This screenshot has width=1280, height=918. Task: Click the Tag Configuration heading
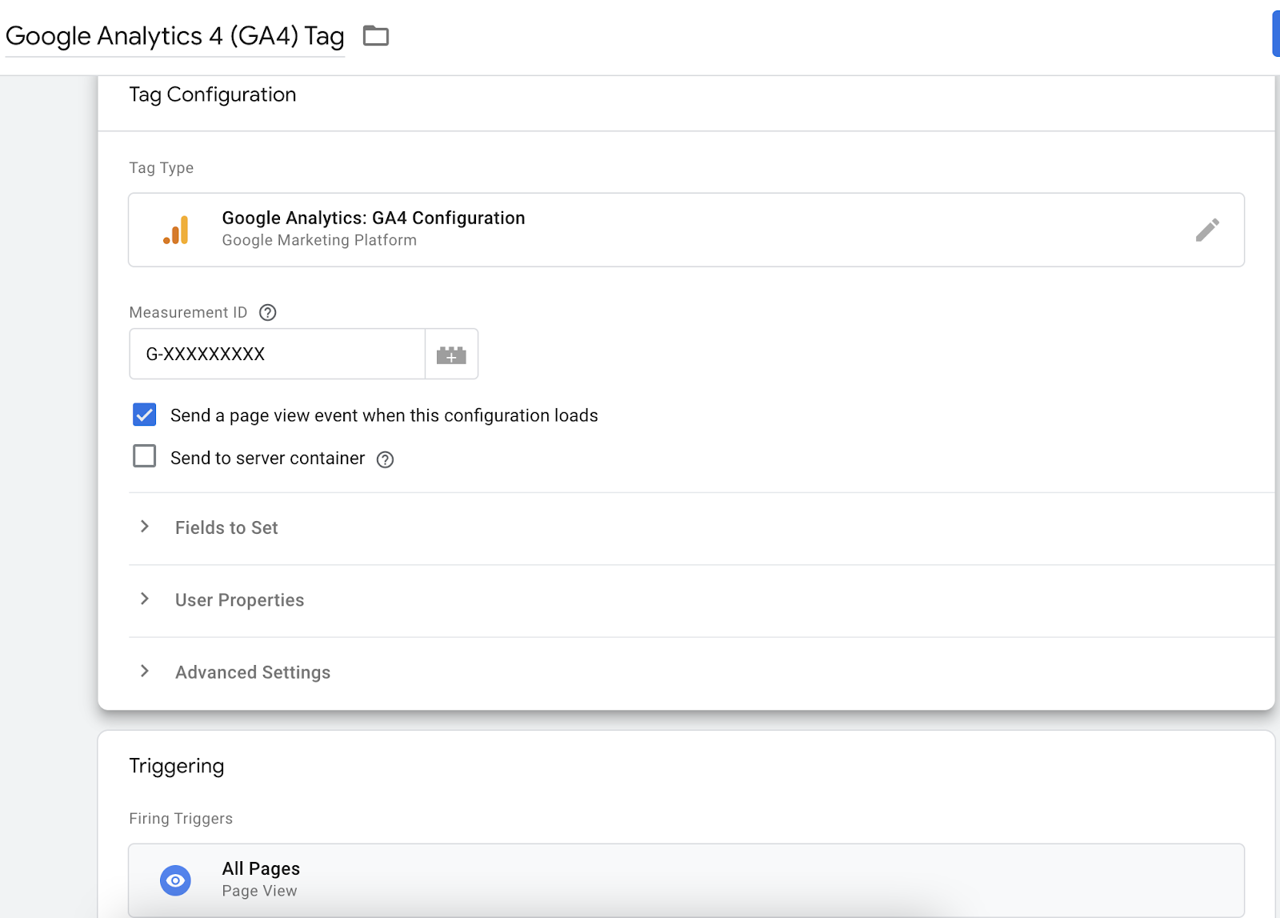(213, 94)
